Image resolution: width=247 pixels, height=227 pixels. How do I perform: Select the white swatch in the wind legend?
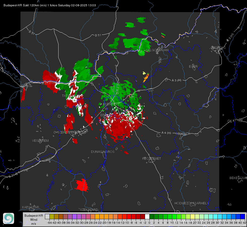click(x=147, y=216)
